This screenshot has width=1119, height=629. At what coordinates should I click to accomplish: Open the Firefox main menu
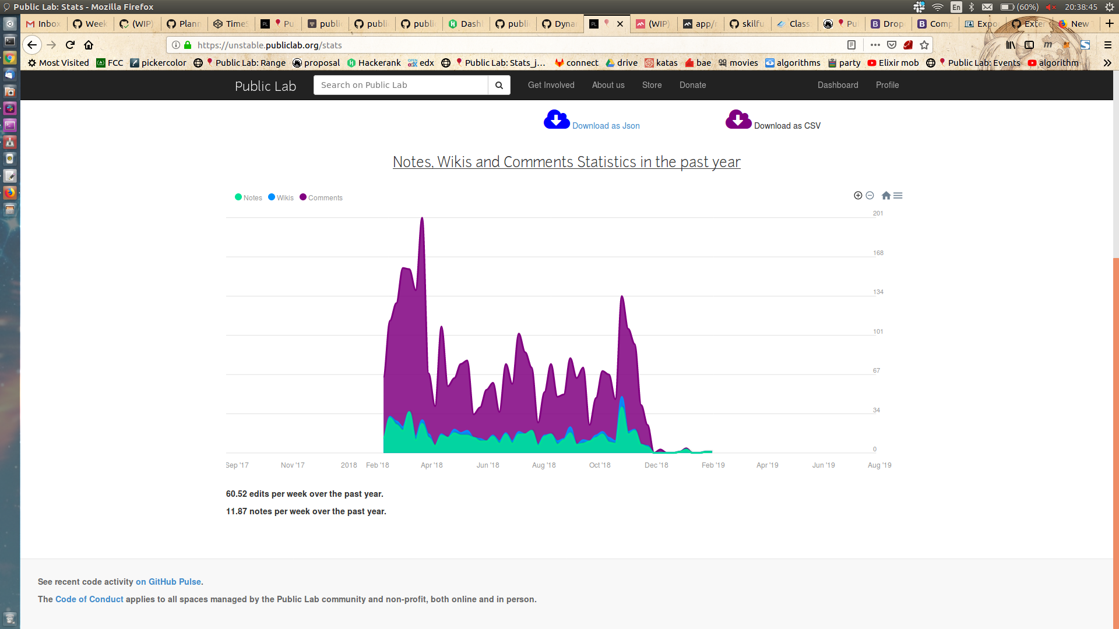point(1109,45)
